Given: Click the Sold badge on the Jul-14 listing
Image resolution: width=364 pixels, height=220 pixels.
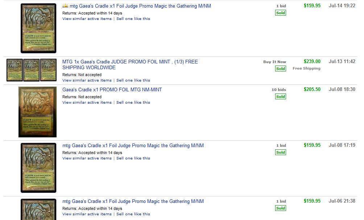Looking at the screenshot, I should pyautogui.click(x=281, y=13).
